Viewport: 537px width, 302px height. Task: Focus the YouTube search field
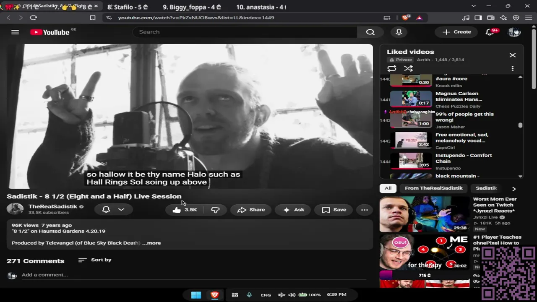[245, 32]
